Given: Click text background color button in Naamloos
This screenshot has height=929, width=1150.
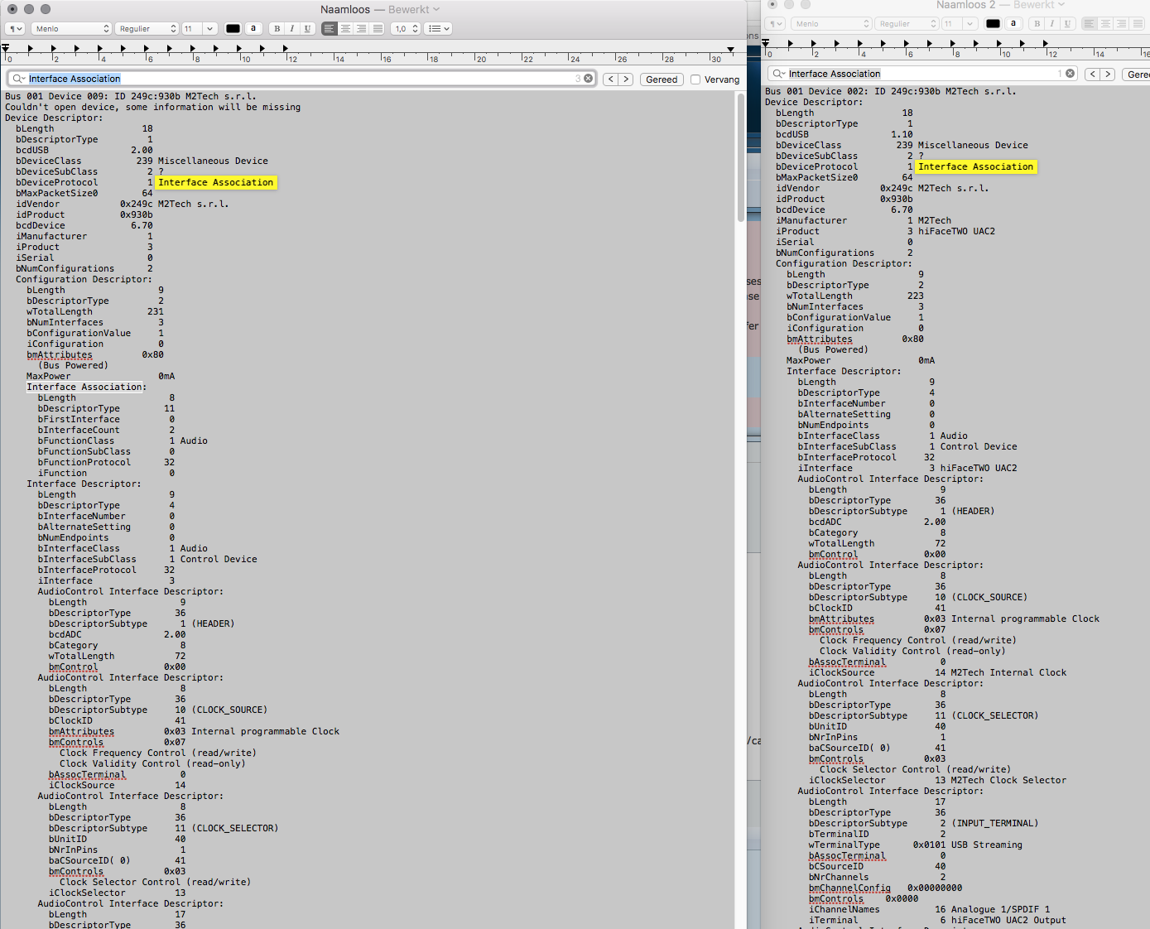Looking at the screenshot, I should coord(253,28).
